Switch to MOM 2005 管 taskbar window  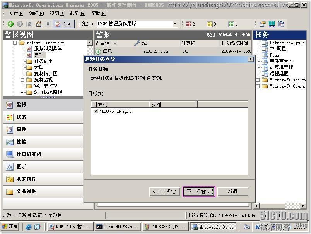[x=70, y=227]
